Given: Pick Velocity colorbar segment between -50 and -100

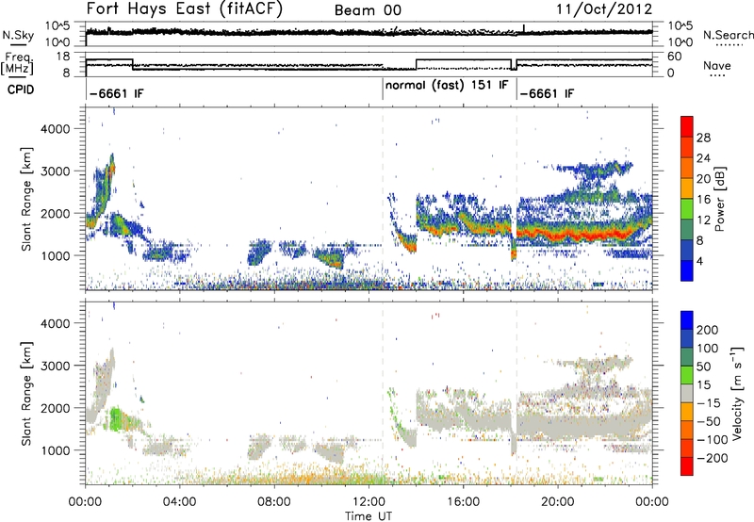Looking at the screenshot, I should coord(687,431).
